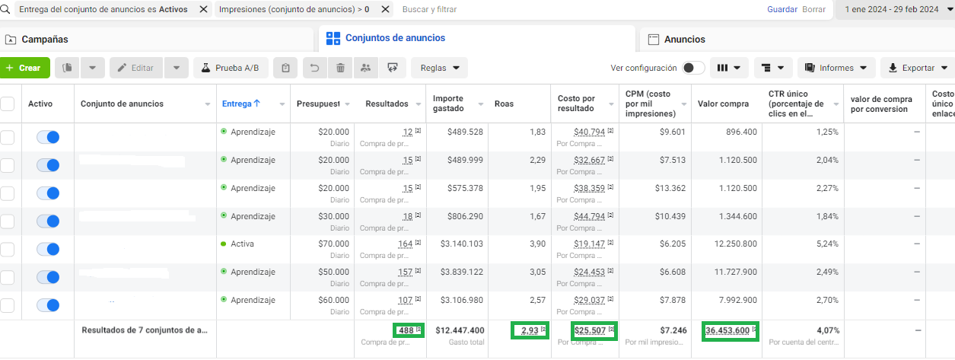This screenshot has height=360, width=955.
Task: Remove the 'Impresiones (conjunto de anuncios) > 0' filter
Action: point(385,10)
